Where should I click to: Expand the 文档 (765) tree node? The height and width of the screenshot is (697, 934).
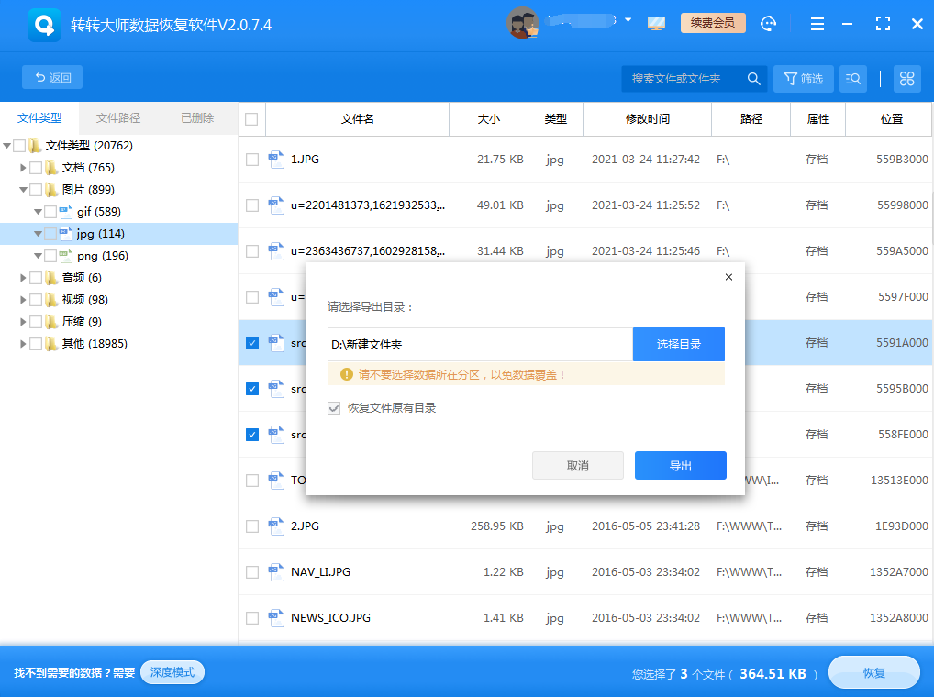pyautogui.click(x=23, y=167)
